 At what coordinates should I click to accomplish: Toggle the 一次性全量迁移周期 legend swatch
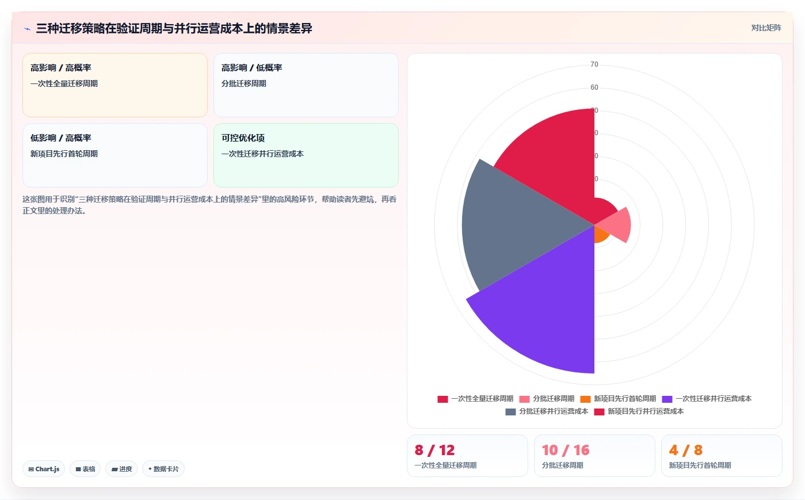tap(442, 399)
